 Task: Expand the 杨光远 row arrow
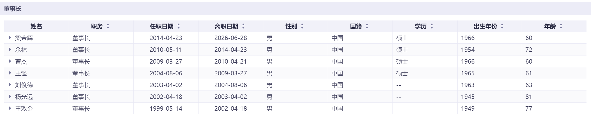click(x=10, y=97)
